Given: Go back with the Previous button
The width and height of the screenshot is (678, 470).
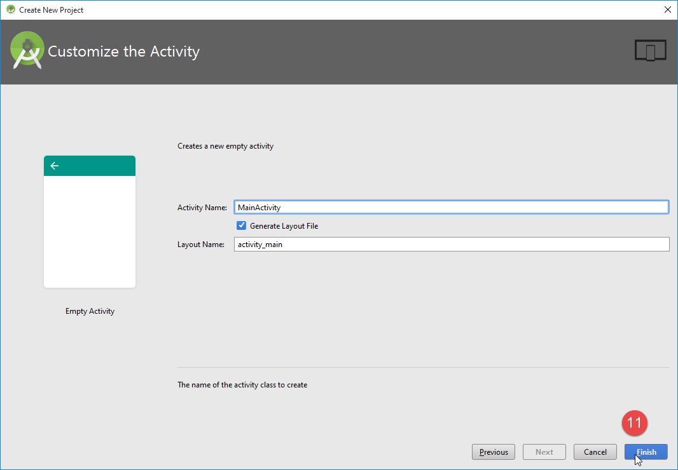Looking at the screenshot, I should point(494,452).
